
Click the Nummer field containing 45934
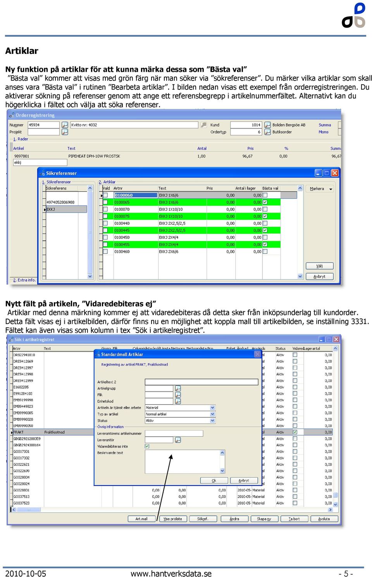pos(44,125)
